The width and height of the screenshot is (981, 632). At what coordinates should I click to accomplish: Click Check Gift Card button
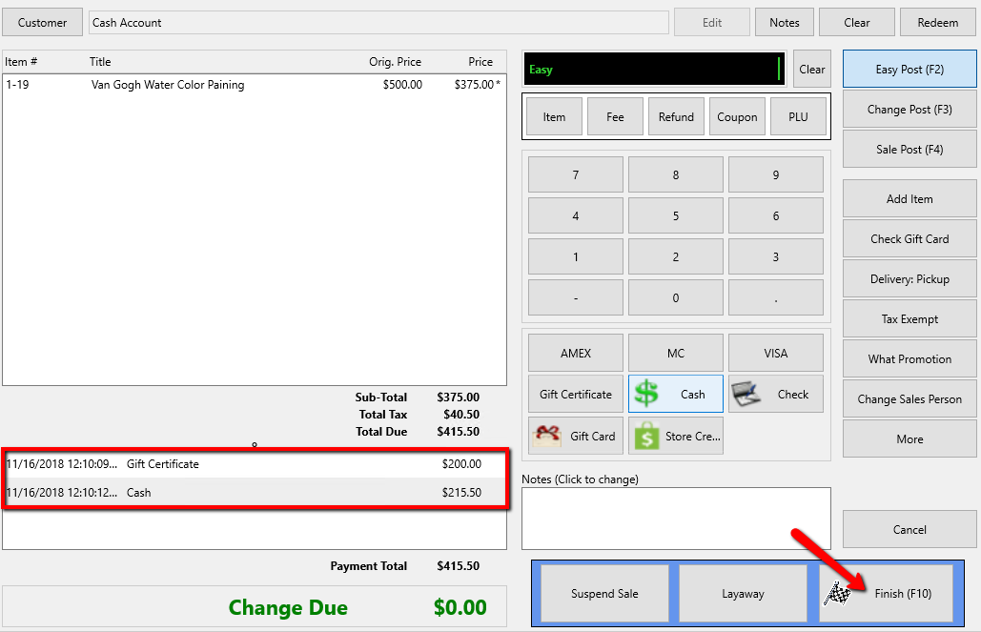click(909, 239)
